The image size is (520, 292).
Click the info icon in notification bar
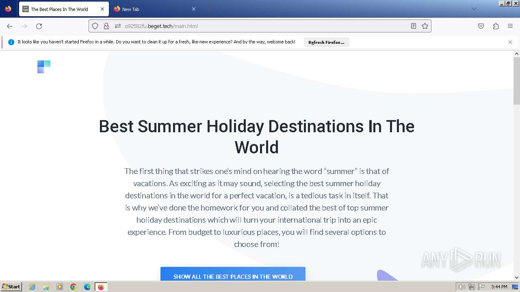(x=11, y=42)
